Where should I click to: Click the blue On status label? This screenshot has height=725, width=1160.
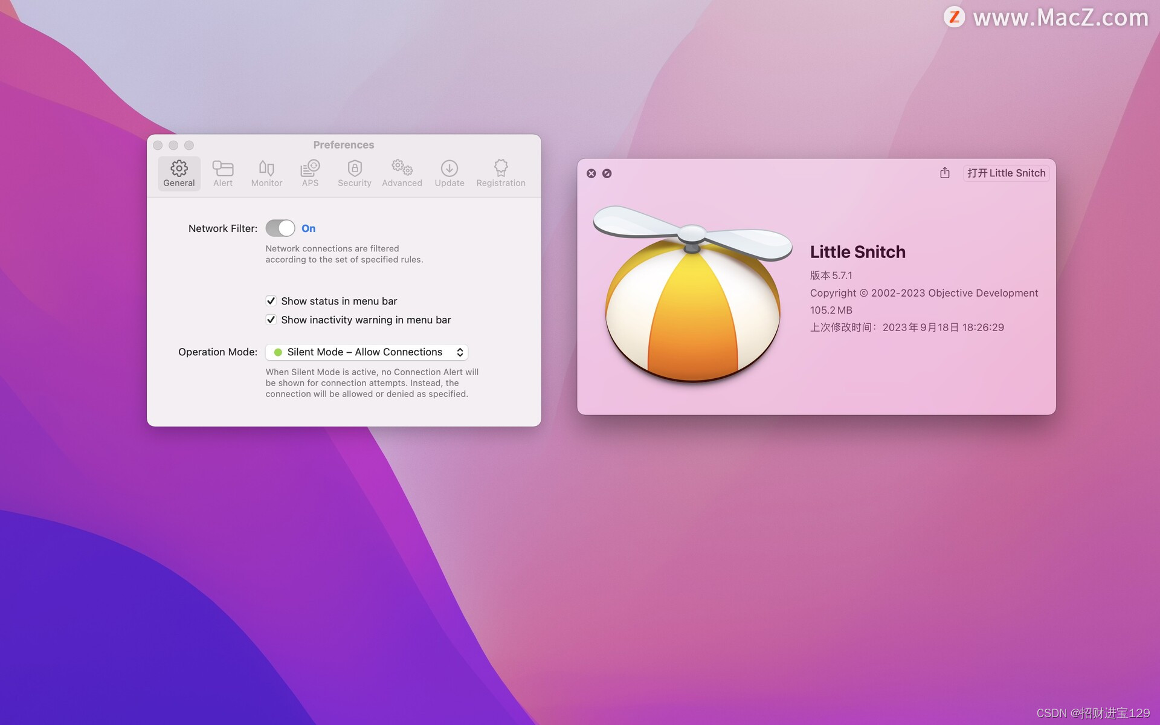308,228
